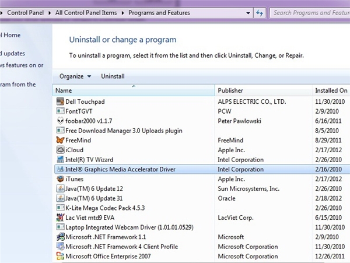The width and height of the screenshot is (350, 263).
Task: Click the Intel(R) TV Wizard icon
Action: (x=60, y=160)
